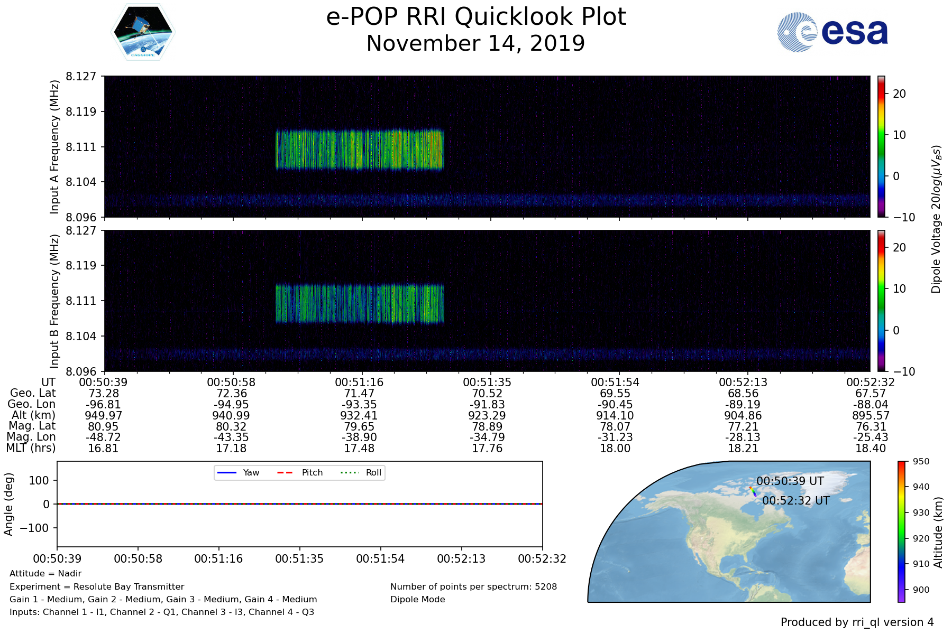Click the Produced by rri_ql version 4 text
Viewport: 952px width, 634px height.
[x=857, y=622]
